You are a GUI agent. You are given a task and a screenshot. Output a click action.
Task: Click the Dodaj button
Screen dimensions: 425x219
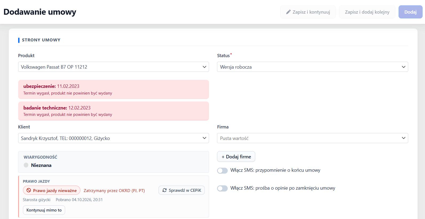[x=411, y=12]
